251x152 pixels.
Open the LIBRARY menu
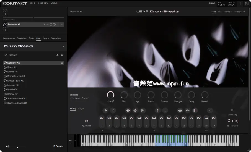pos(43,4)
